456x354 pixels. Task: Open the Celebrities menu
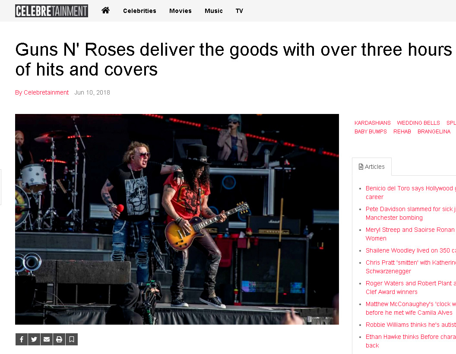[x=139, y=11]
